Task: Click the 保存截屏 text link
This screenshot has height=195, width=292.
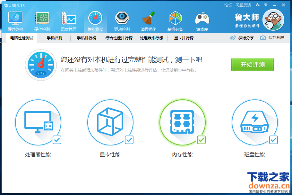Action: [x=276, y=38]
